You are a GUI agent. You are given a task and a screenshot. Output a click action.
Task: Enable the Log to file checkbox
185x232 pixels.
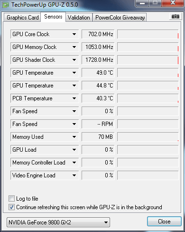pyautogui.click(x=11, y=199)
